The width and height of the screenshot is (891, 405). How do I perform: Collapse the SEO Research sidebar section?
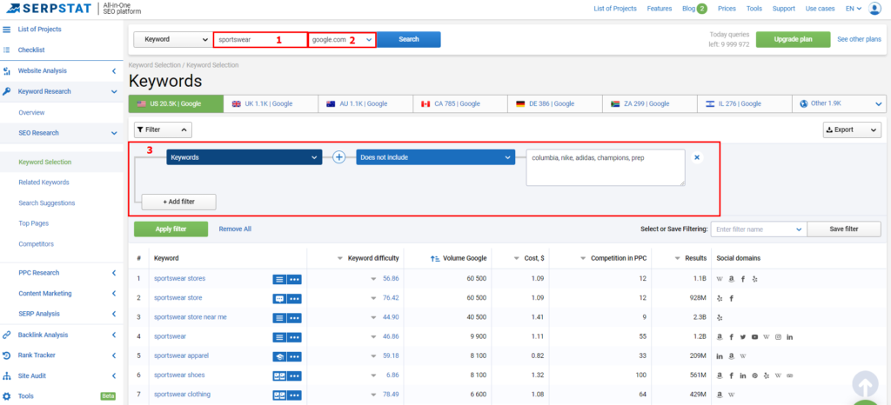pos(114,133)
